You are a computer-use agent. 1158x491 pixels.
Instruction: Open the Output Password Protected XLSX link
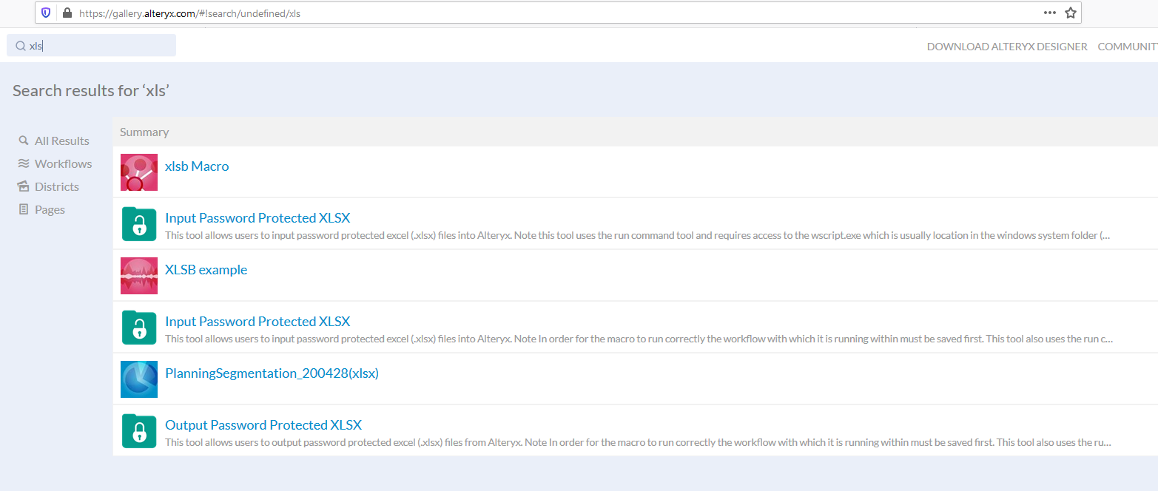pyautogui.click(x=263, y=425)
